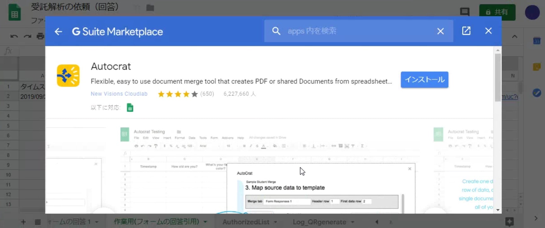
Task: Click the print icon in Sheets toolbar
Action: pos(40,36)
